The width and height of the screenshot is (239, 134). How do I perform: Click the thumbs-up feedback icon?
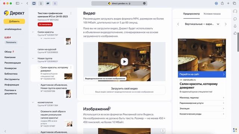pos(235,33)
